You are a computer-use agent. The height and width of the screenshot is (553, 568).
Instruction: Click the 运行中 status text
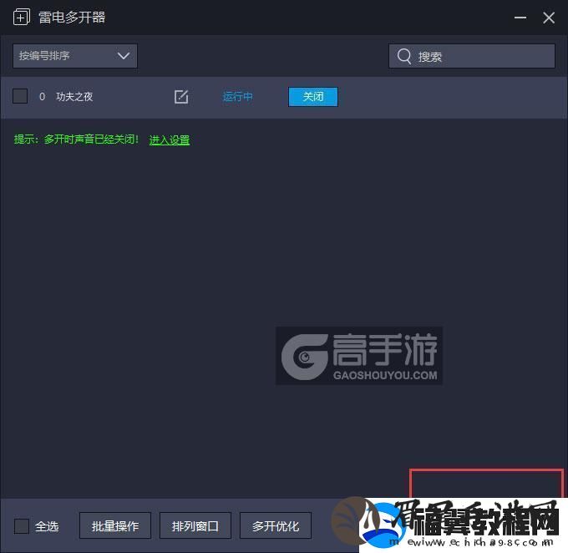(237, 97)
